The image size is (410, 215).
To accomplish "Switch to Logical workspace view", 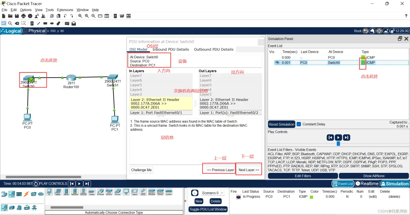I will click(x=11, y=31).
